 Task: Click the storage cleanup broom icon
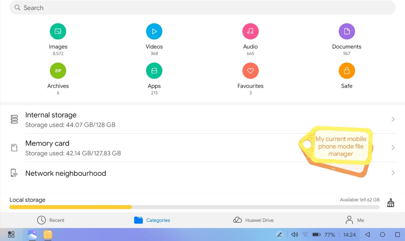click(390, 203)
